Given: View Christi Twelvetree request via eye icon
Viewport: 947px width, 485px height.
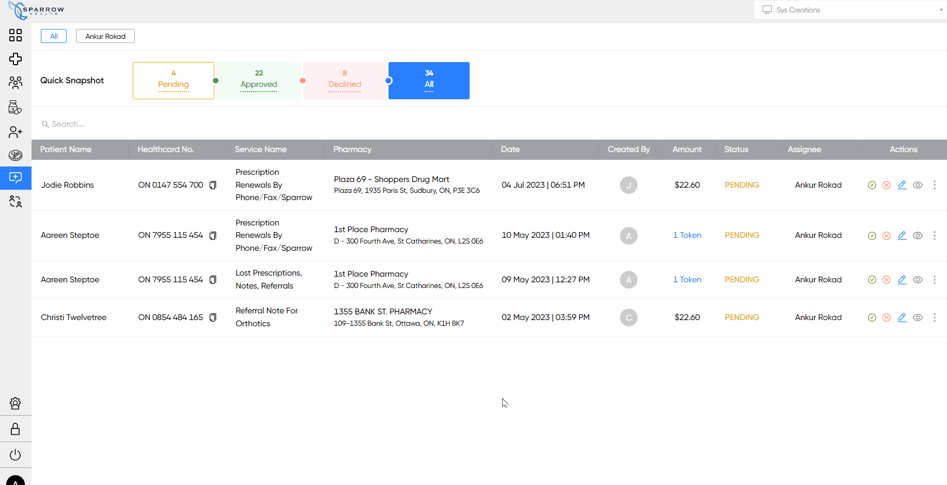Looking at the screenshot, I should (x=918, y=317).
